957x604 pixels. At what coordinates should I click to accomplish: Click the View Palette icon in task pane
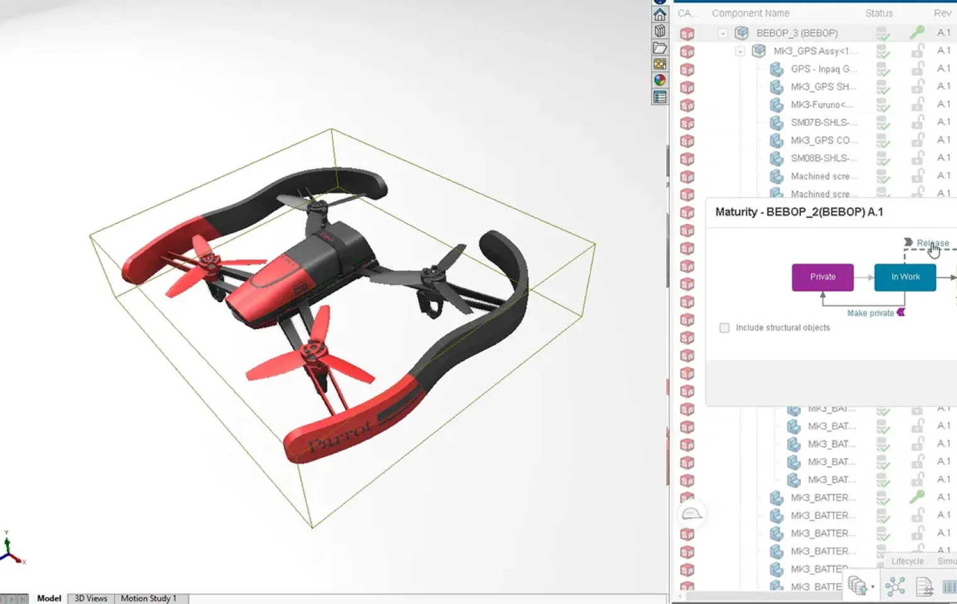(660, 64)
